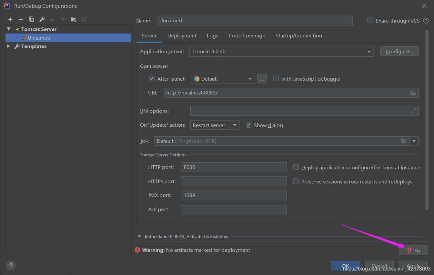Open help question mark next to Share through VCS
The height and width of the screenshot is (275, 434).
pos(426,21)
